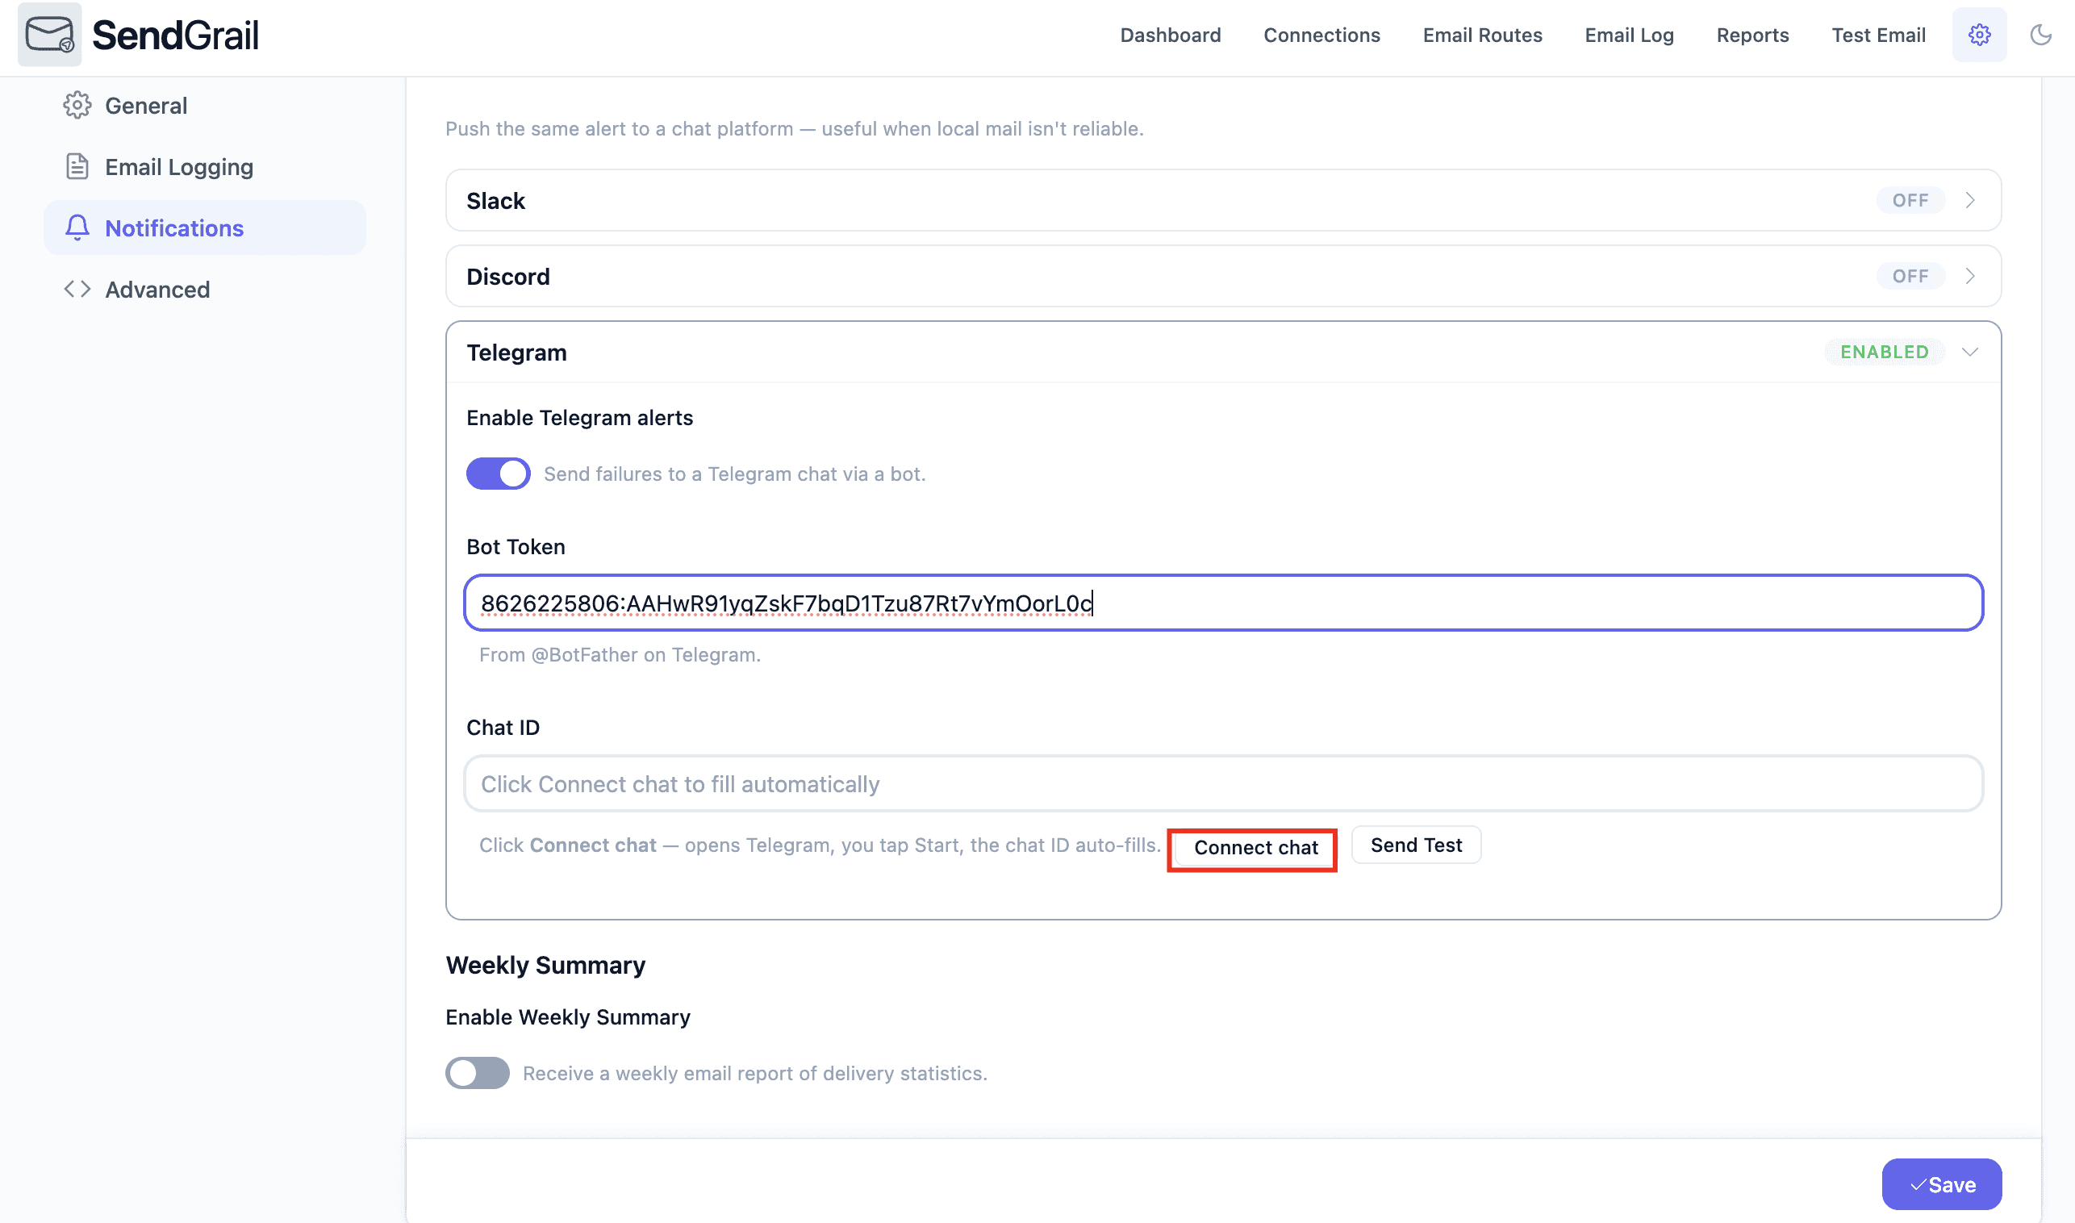Image resolution: width=2075 pixels, height=1223 pixels.
Task: Click the Notifications bell icon
Action: coord(77,227)
